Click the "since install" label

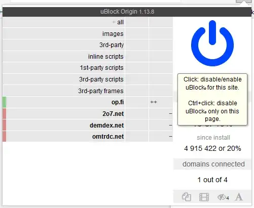click(x=213, y=138)
